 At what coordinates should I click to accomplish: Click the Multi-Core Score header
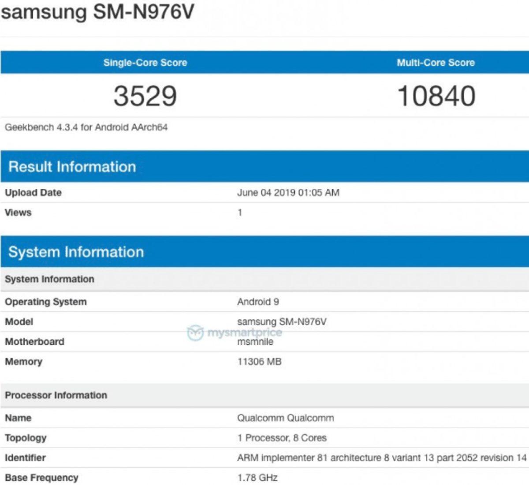pos(436,63)
